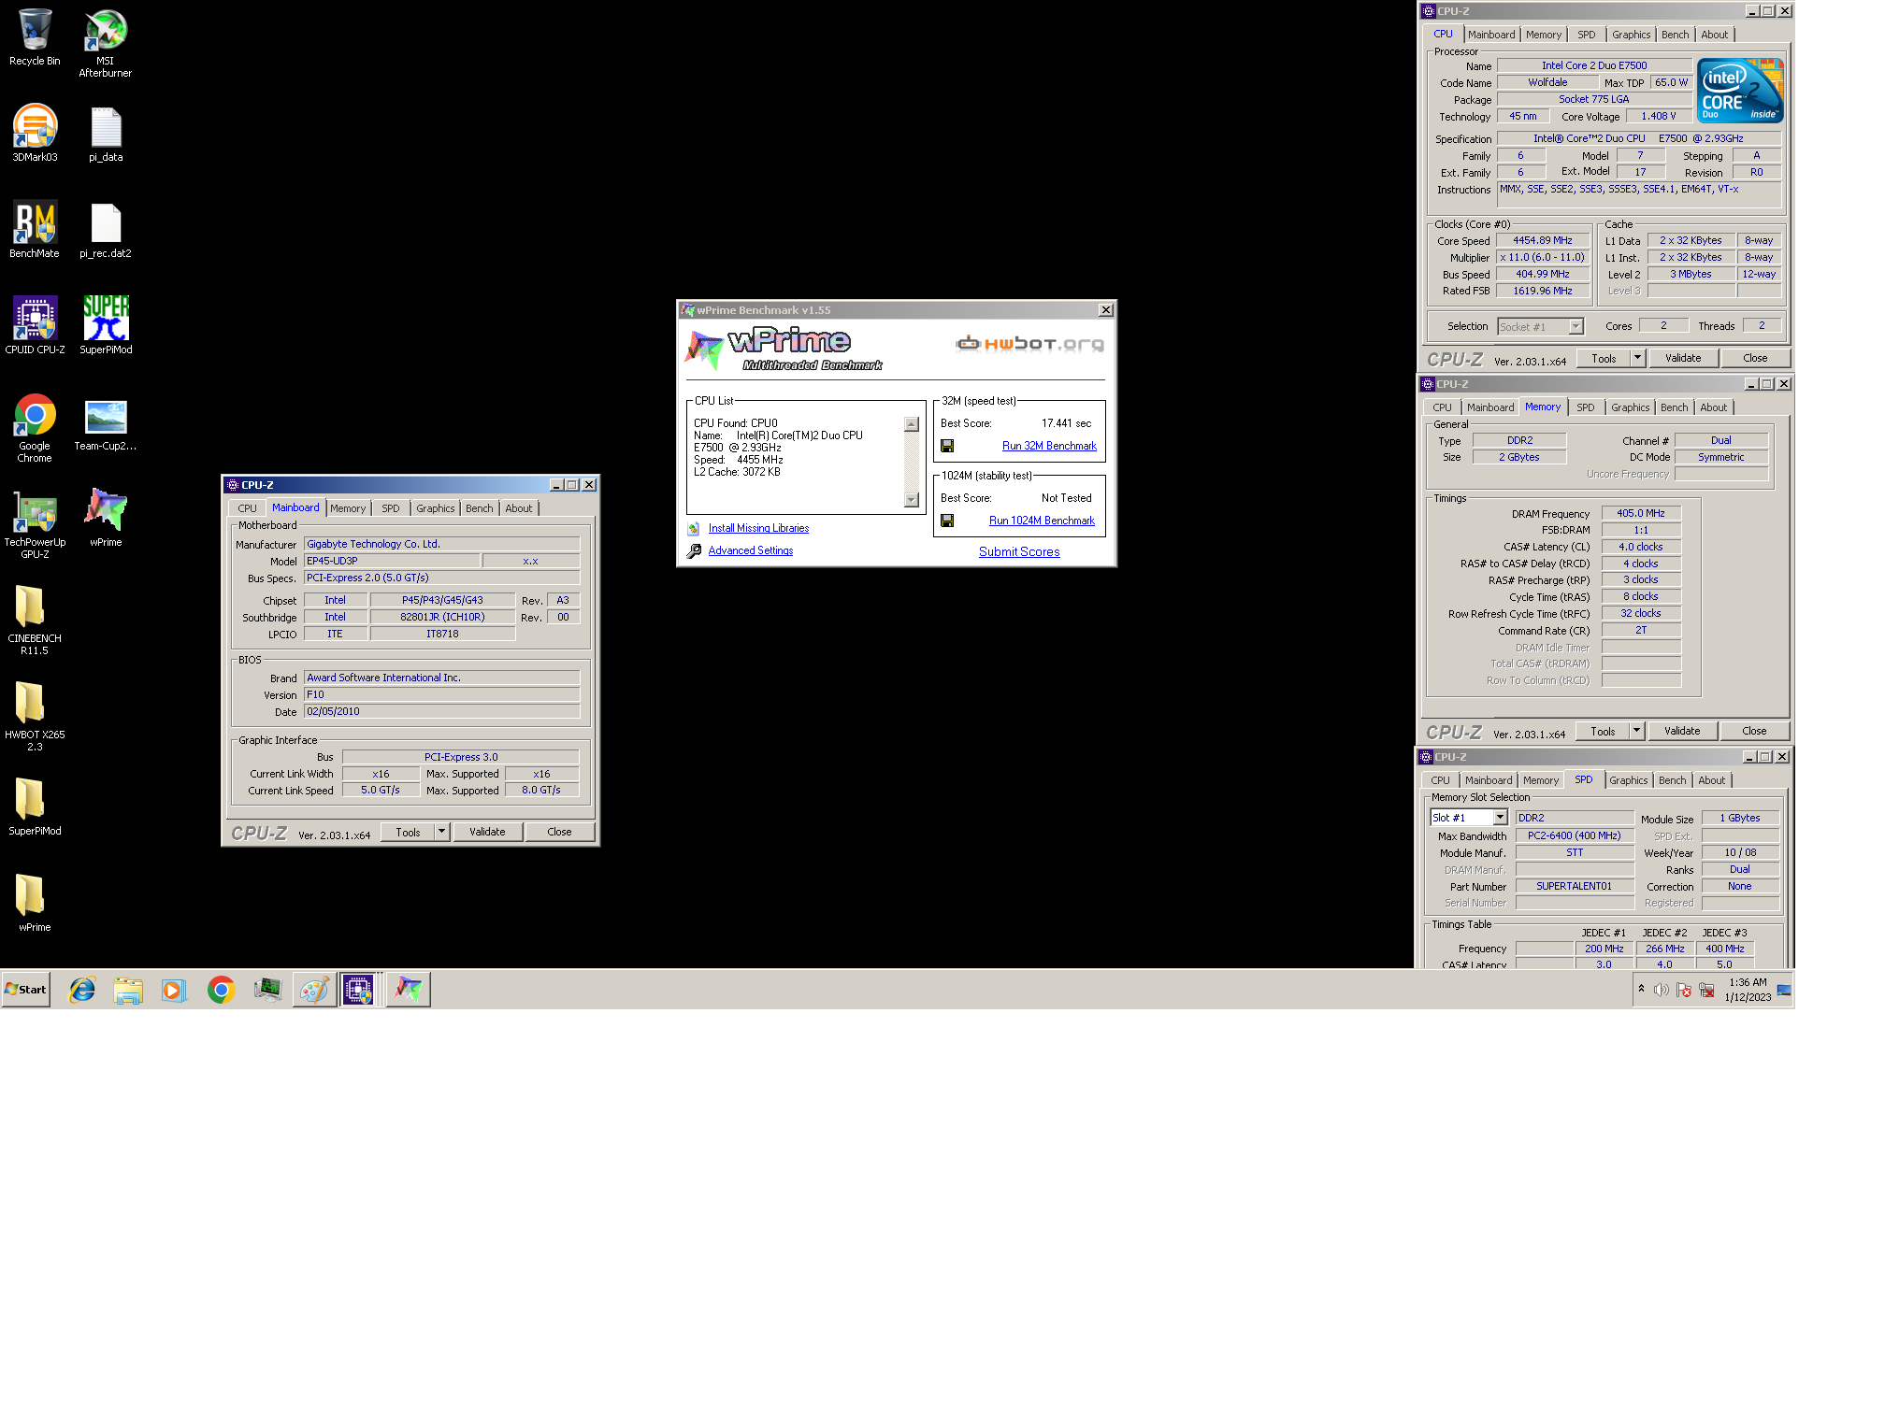Select the HWBOT X265 2.3 folder
The height and width of the screenshot is (1413, 1885).
tap(35, 717)
